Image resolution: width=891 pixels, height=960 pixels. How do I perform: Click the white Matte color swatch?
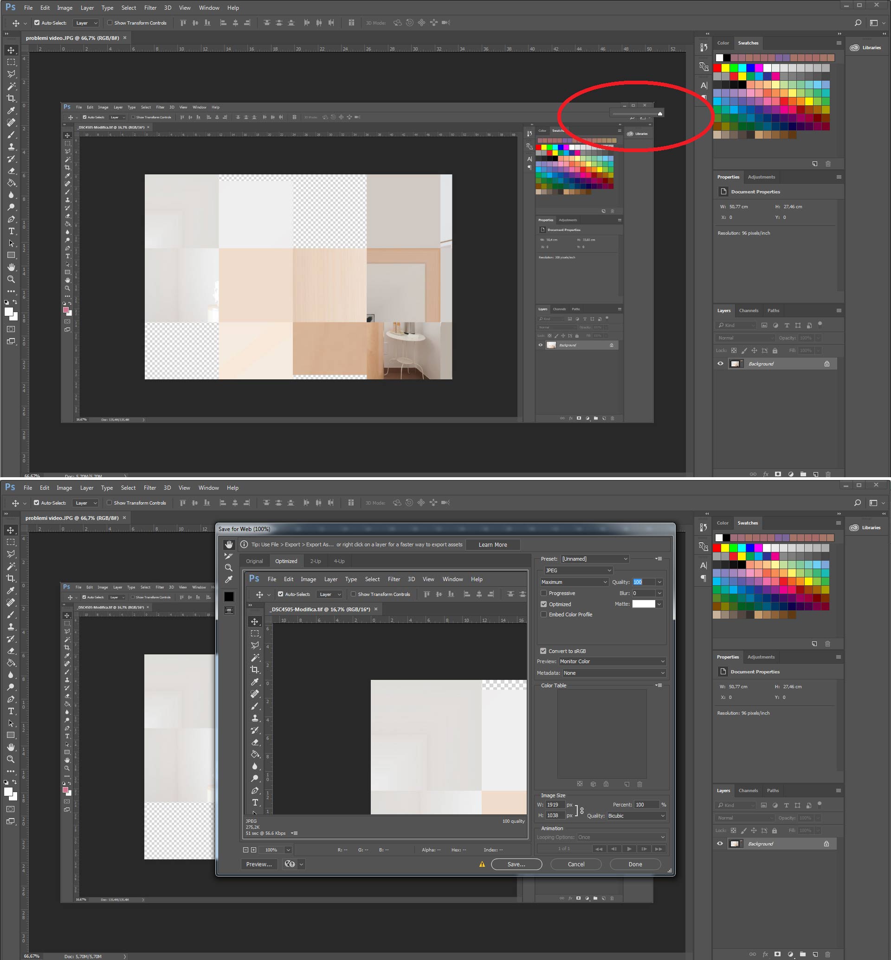pos(643,604)
